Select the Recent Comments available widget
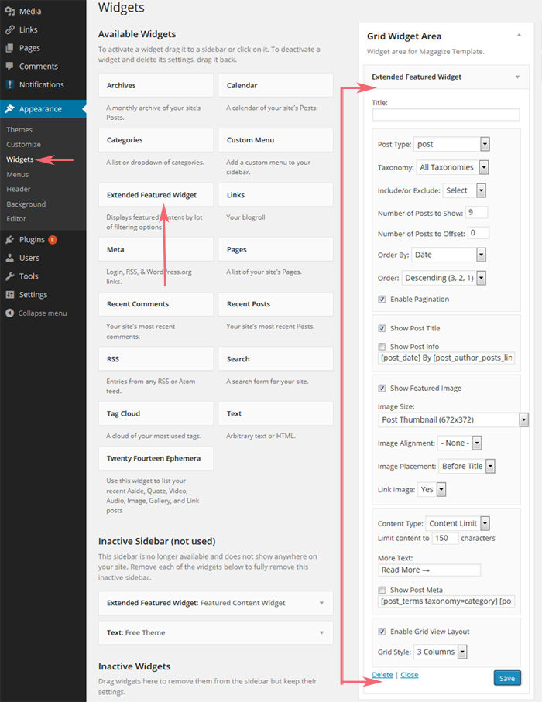542x702 pixels. [x=156, y=304]
